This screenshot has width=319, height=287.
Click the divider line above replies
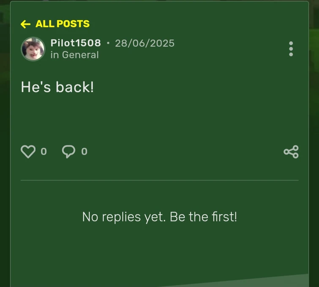point(160,180)
